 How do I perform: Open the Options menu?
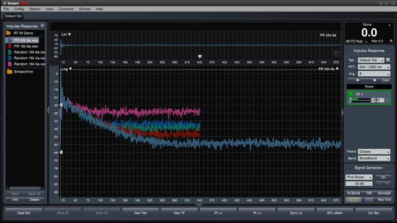coord(35,9)
